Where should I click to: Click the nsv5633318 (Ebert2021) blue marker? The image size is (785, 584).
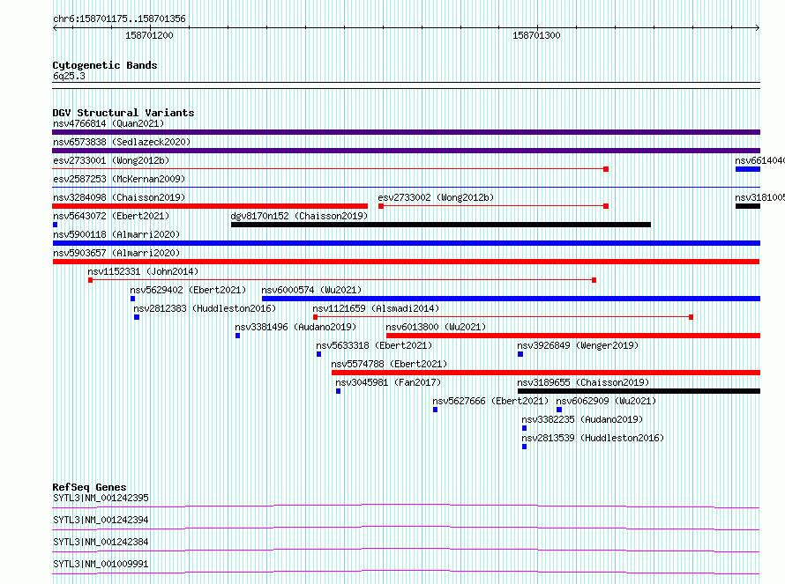(x=319, y=354)
